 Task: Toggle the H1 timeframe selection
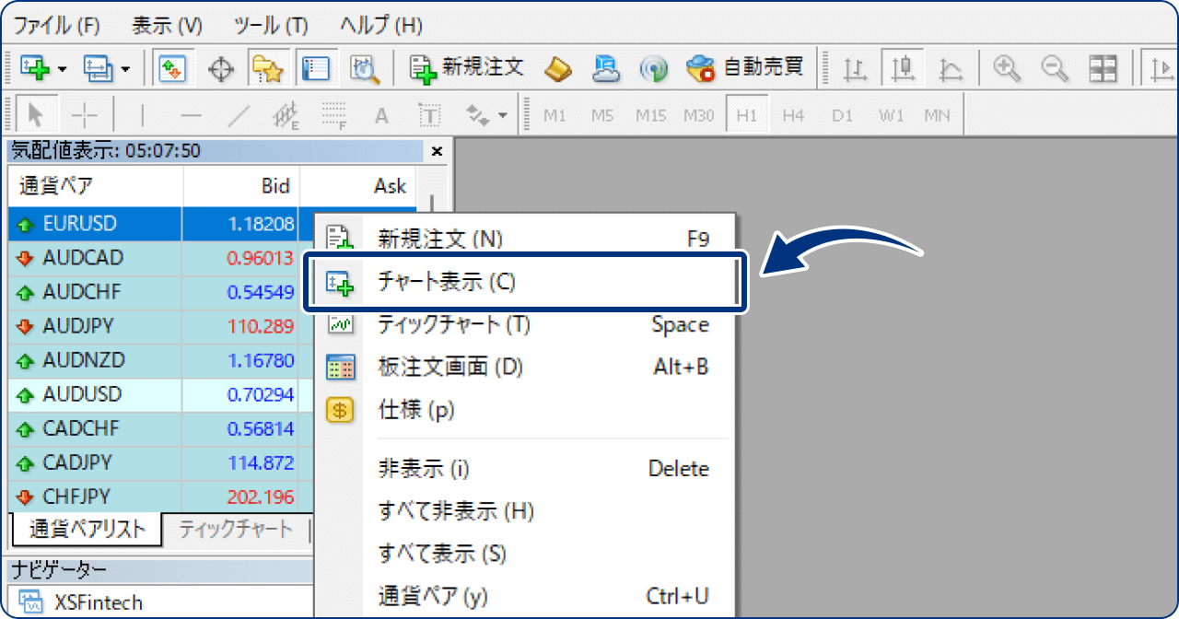(748, 114)
